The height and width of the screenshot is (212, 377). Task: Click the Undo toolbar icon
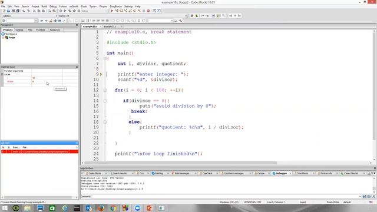[24, 11]
